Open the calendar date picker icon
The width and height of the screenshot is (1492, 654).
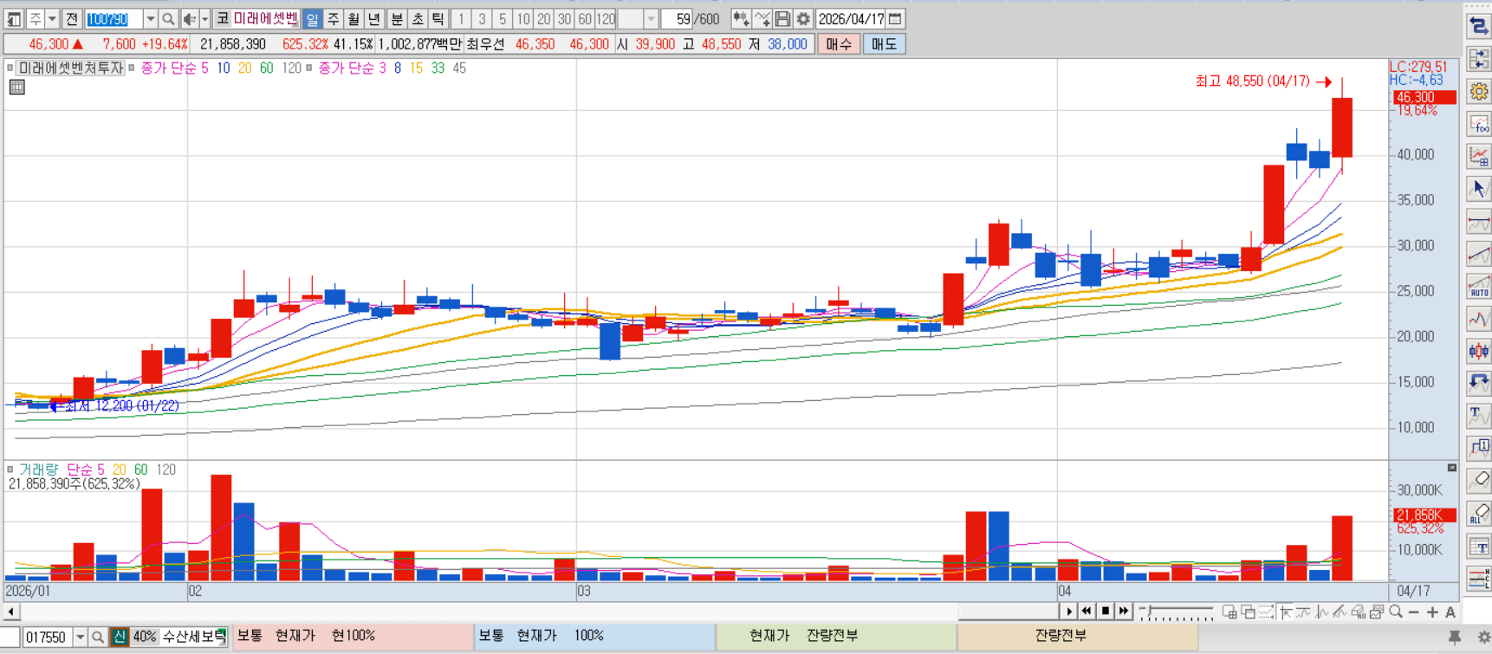[x=896, y=19]
